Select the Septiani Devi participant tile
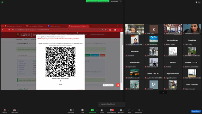 click(x=134, y=63)
